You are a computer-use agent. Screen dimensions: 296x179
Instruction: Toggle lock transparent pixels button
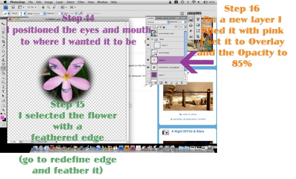[154, 27]
